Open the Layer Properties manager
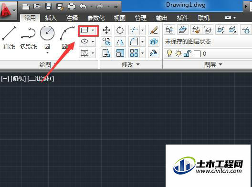 click(x=169, y=30)
